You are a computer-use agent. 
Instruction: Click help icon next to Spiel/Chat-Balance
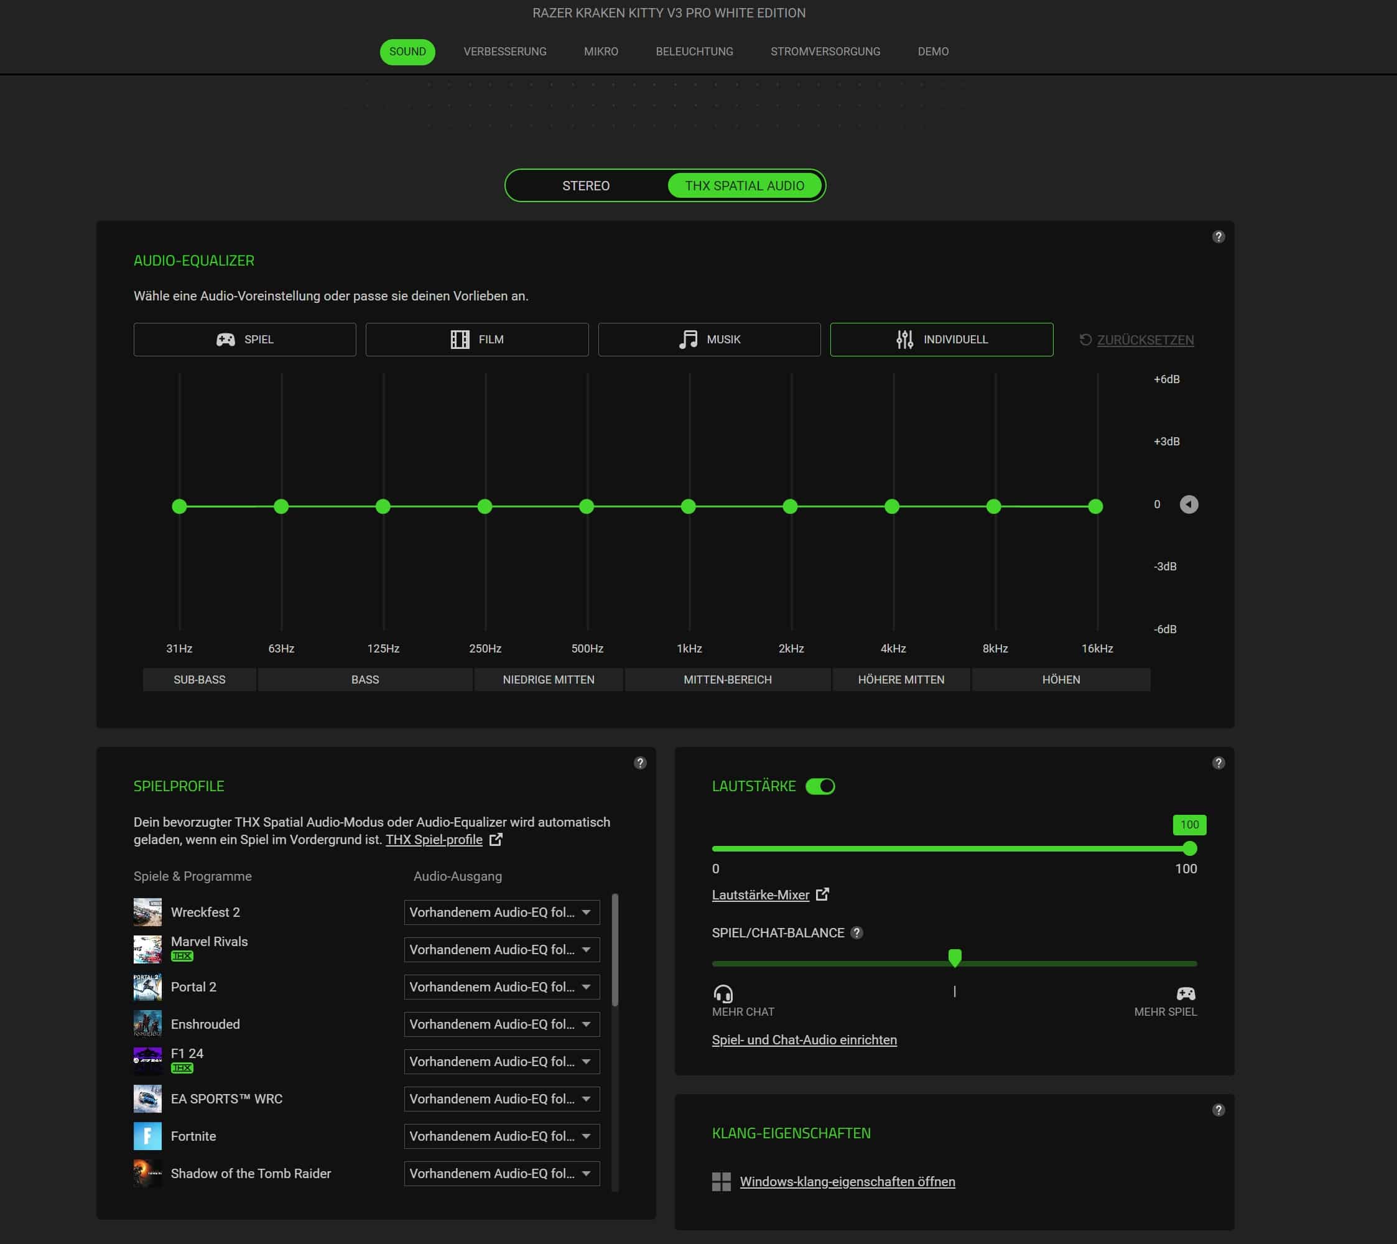[x=856, y=933]
